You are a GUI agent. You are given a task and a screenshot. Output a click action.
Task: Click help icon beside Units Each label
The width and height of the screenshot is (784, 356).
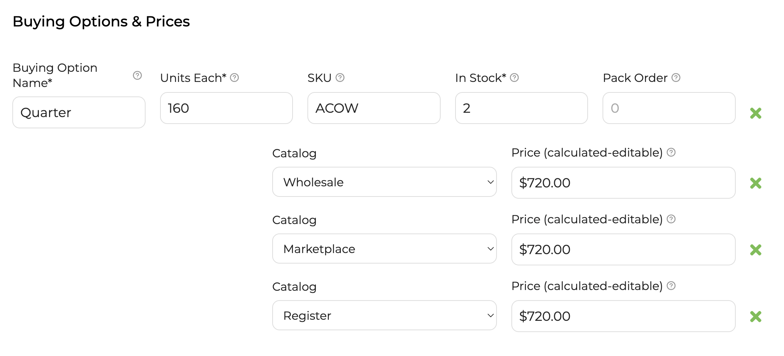click(x=234, y=78)
